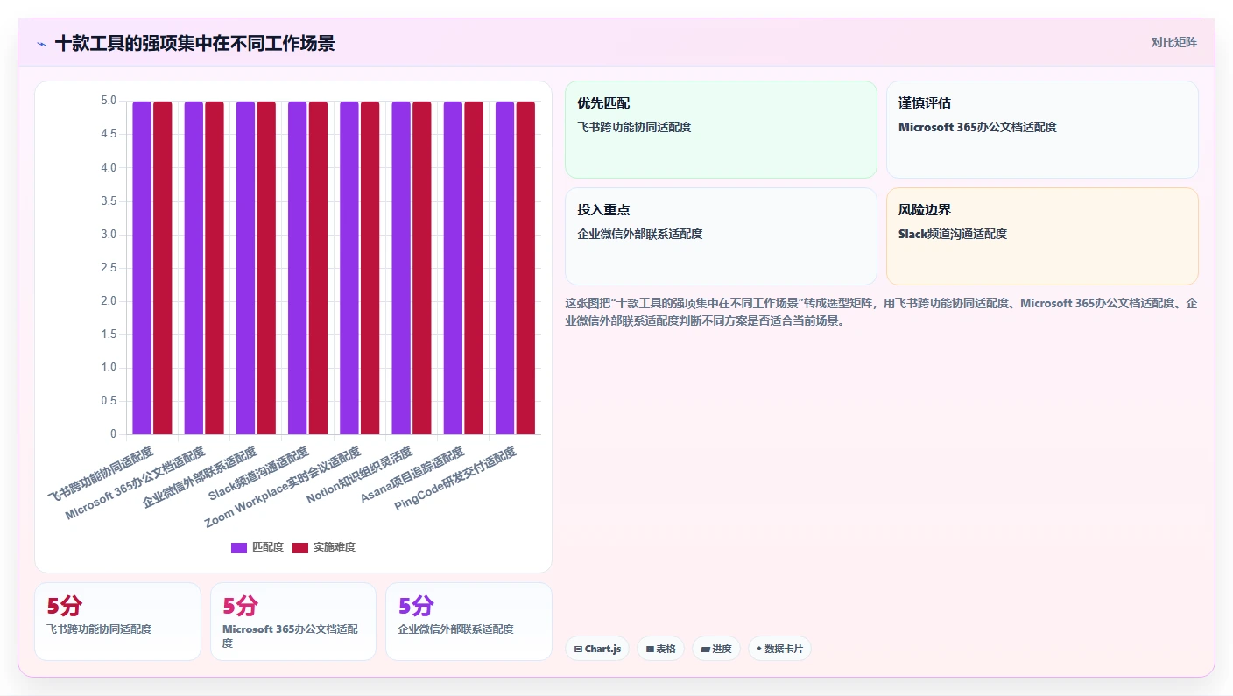
Task: Click the purple bar for 飞书跨功能协同适配度
Action: [x=142, y=268]
